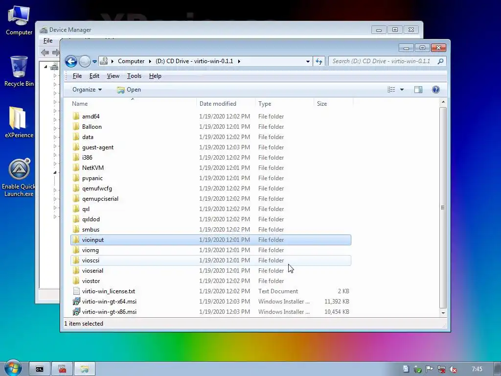This screenshot has height=376, width=501.
Task: Select the qxl folder icon
Action: point(76,209)
